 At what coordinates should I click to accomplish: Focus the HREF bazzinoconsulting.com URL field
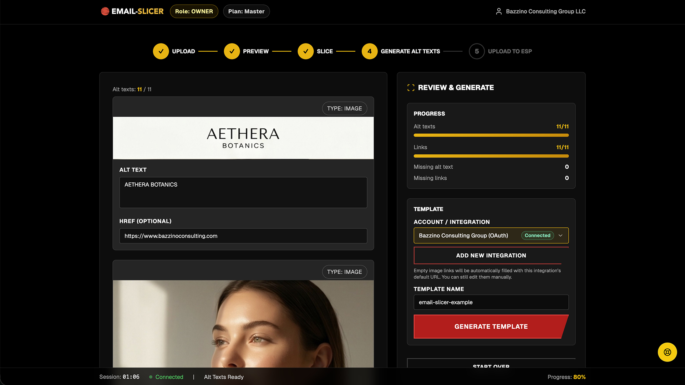(243, 236)
